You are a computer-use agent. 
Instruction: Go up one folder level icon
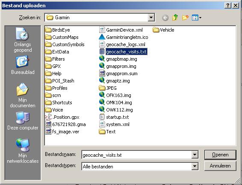pyautogui.click(x=175, y=18)
